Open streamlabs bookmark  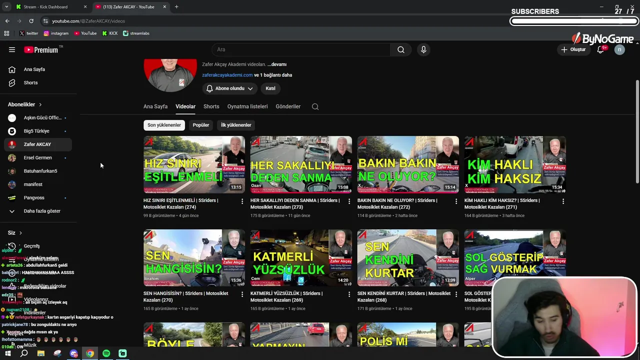pyautogui.click(x=136, y=33)
